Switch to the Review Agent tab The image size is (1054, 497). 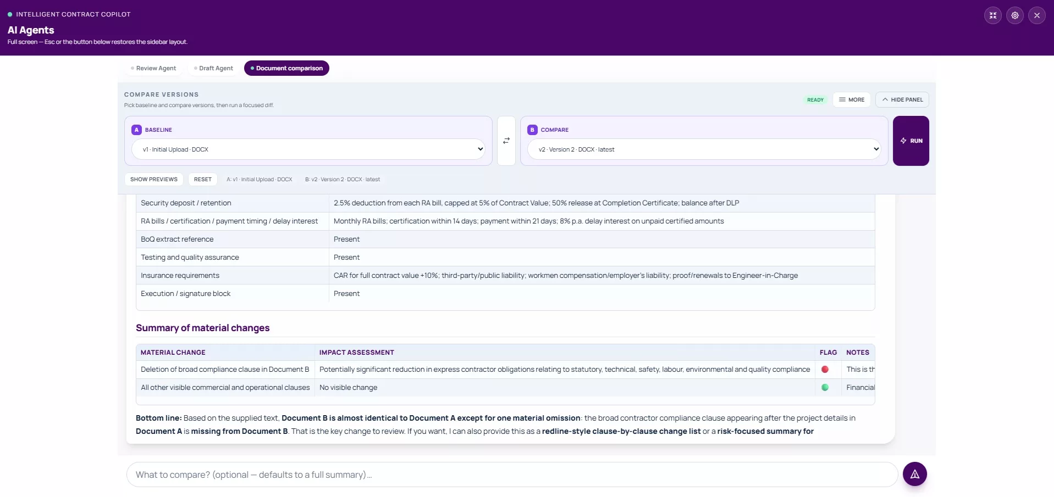[153, 69]
